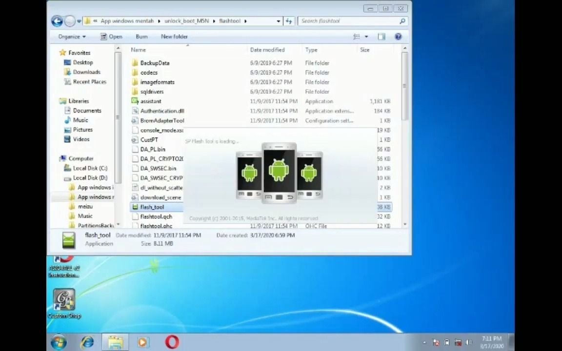Image resolution: width=562 pixels, height=351 pixels.
Task: Select console_mode.xsd file
Action: pos(161,130)
